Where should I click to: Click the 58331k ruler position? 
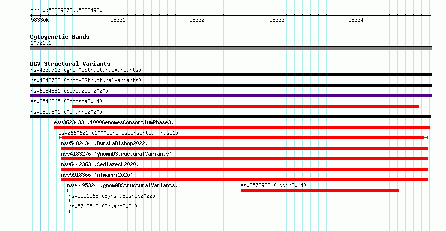point(119,20)
